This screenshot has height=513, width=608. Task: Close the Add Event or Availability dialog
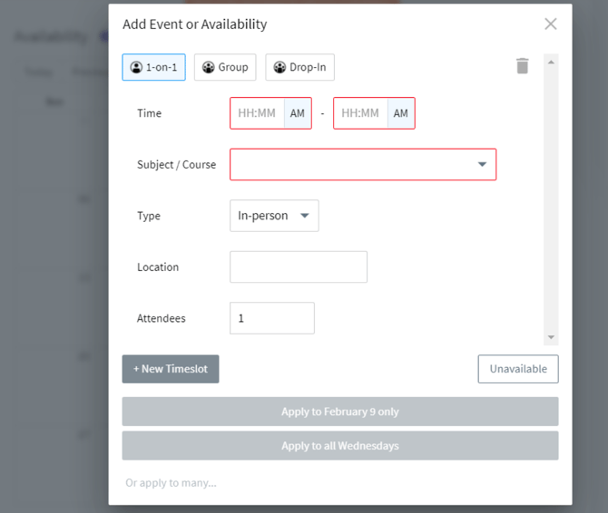551,24
